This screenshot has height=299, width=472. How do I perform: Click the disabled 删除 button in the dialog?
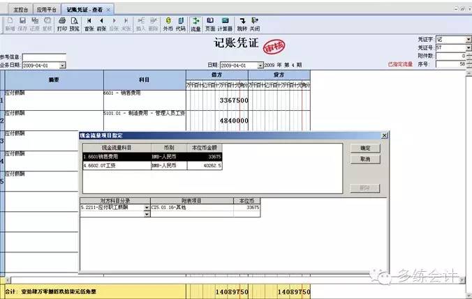pos(365,188)
